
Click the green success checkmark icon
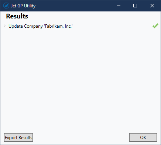(155, 26)
